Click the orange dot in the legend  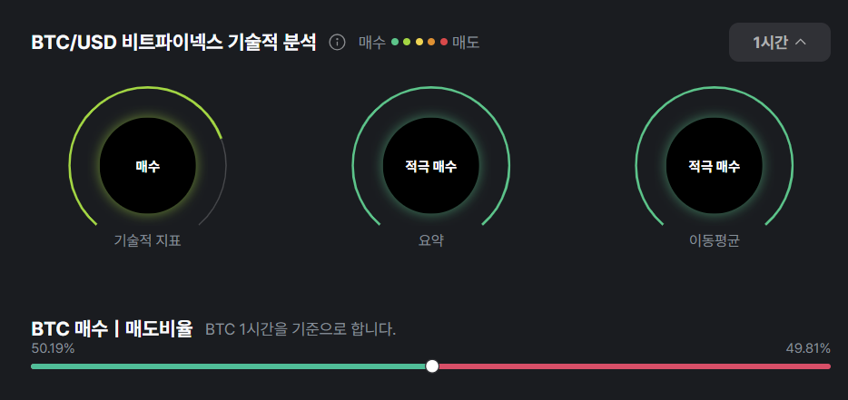pyautogui.click(x=431, y=42)
